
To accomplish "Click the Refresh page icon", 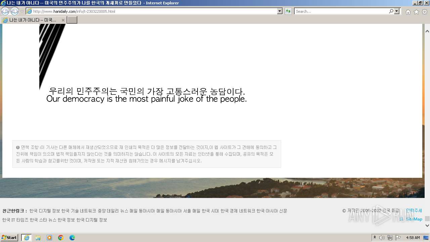I will coord(288,11).
